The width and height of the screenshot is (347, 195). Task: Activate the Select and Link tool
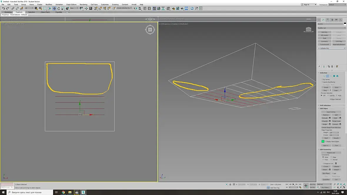click(13, 9)
